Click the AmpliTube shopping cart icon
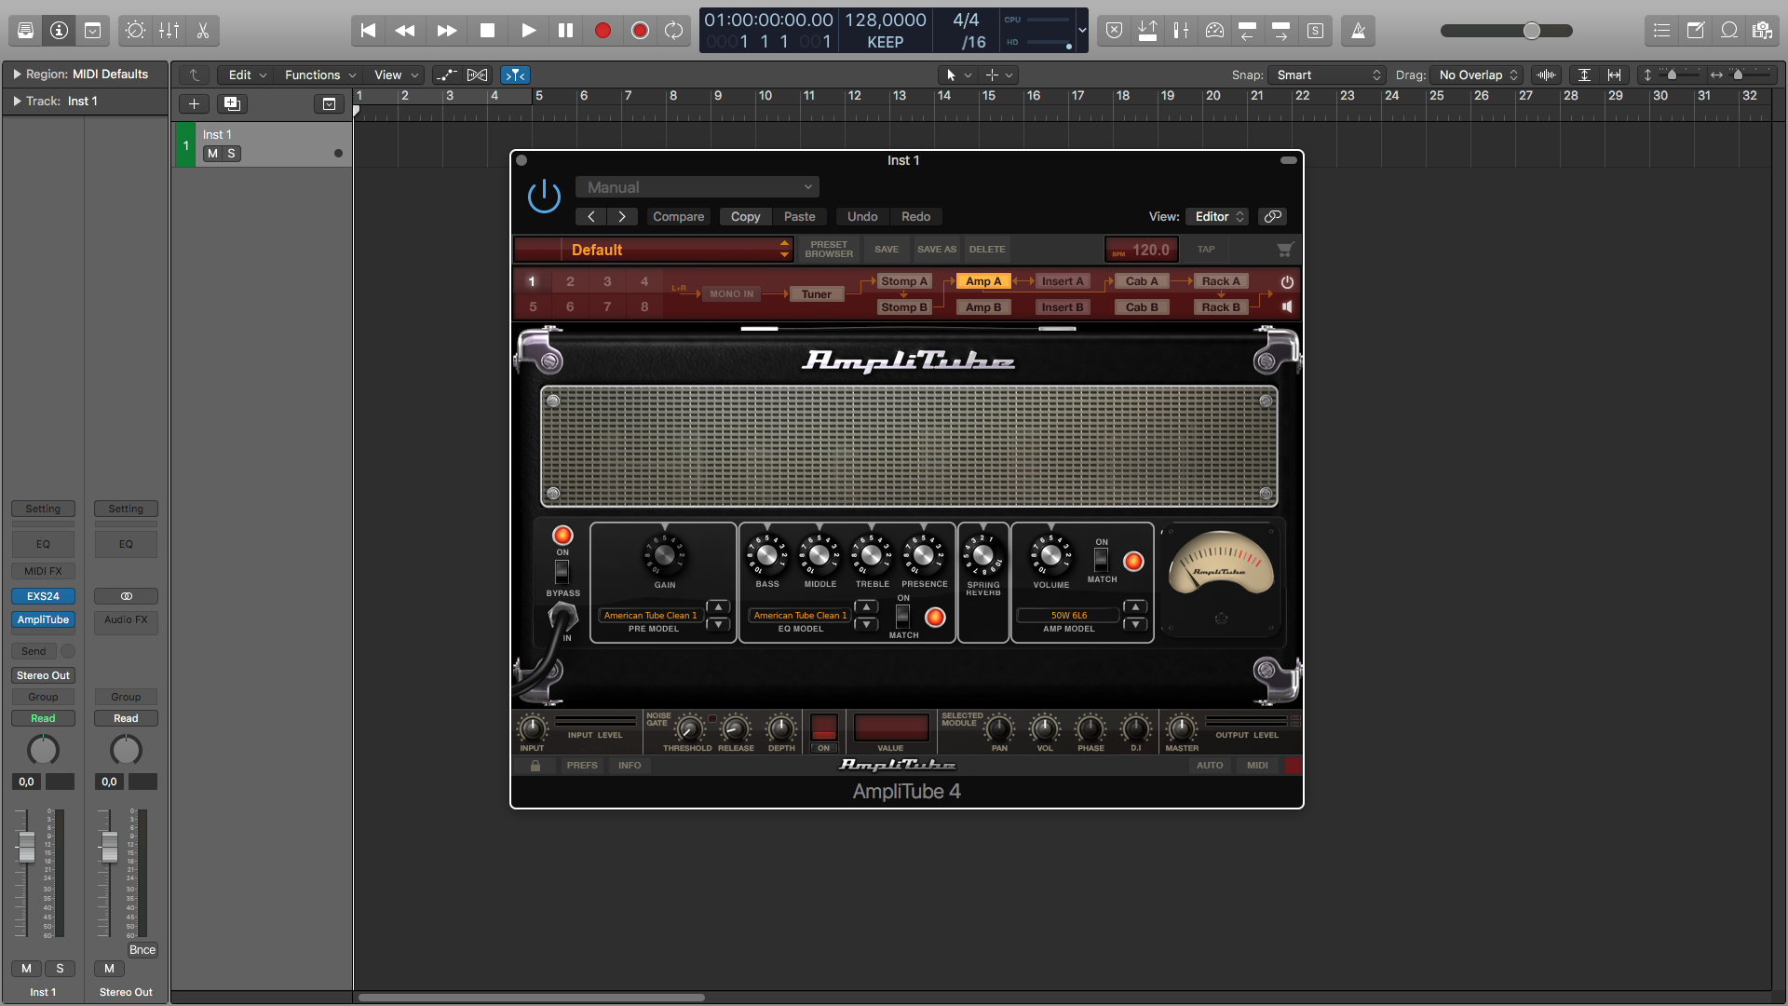The image size is (1788, 1006). click(1285, 250)
